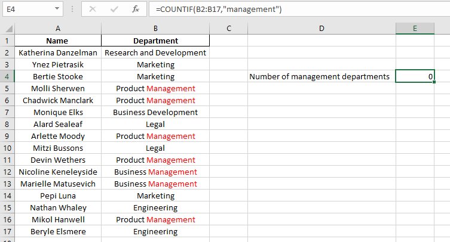The width and height of the screenshot is (450, 242).
Task: Select Business Management in Marielle Matusevich row
Action: [155, 184]
